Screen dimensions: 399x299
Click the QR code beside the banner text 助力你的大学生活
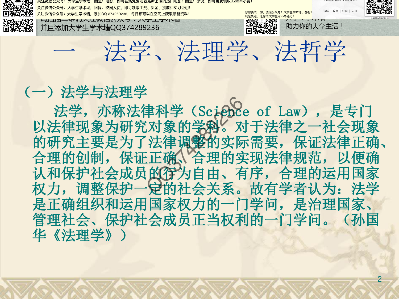pos(262,27)
